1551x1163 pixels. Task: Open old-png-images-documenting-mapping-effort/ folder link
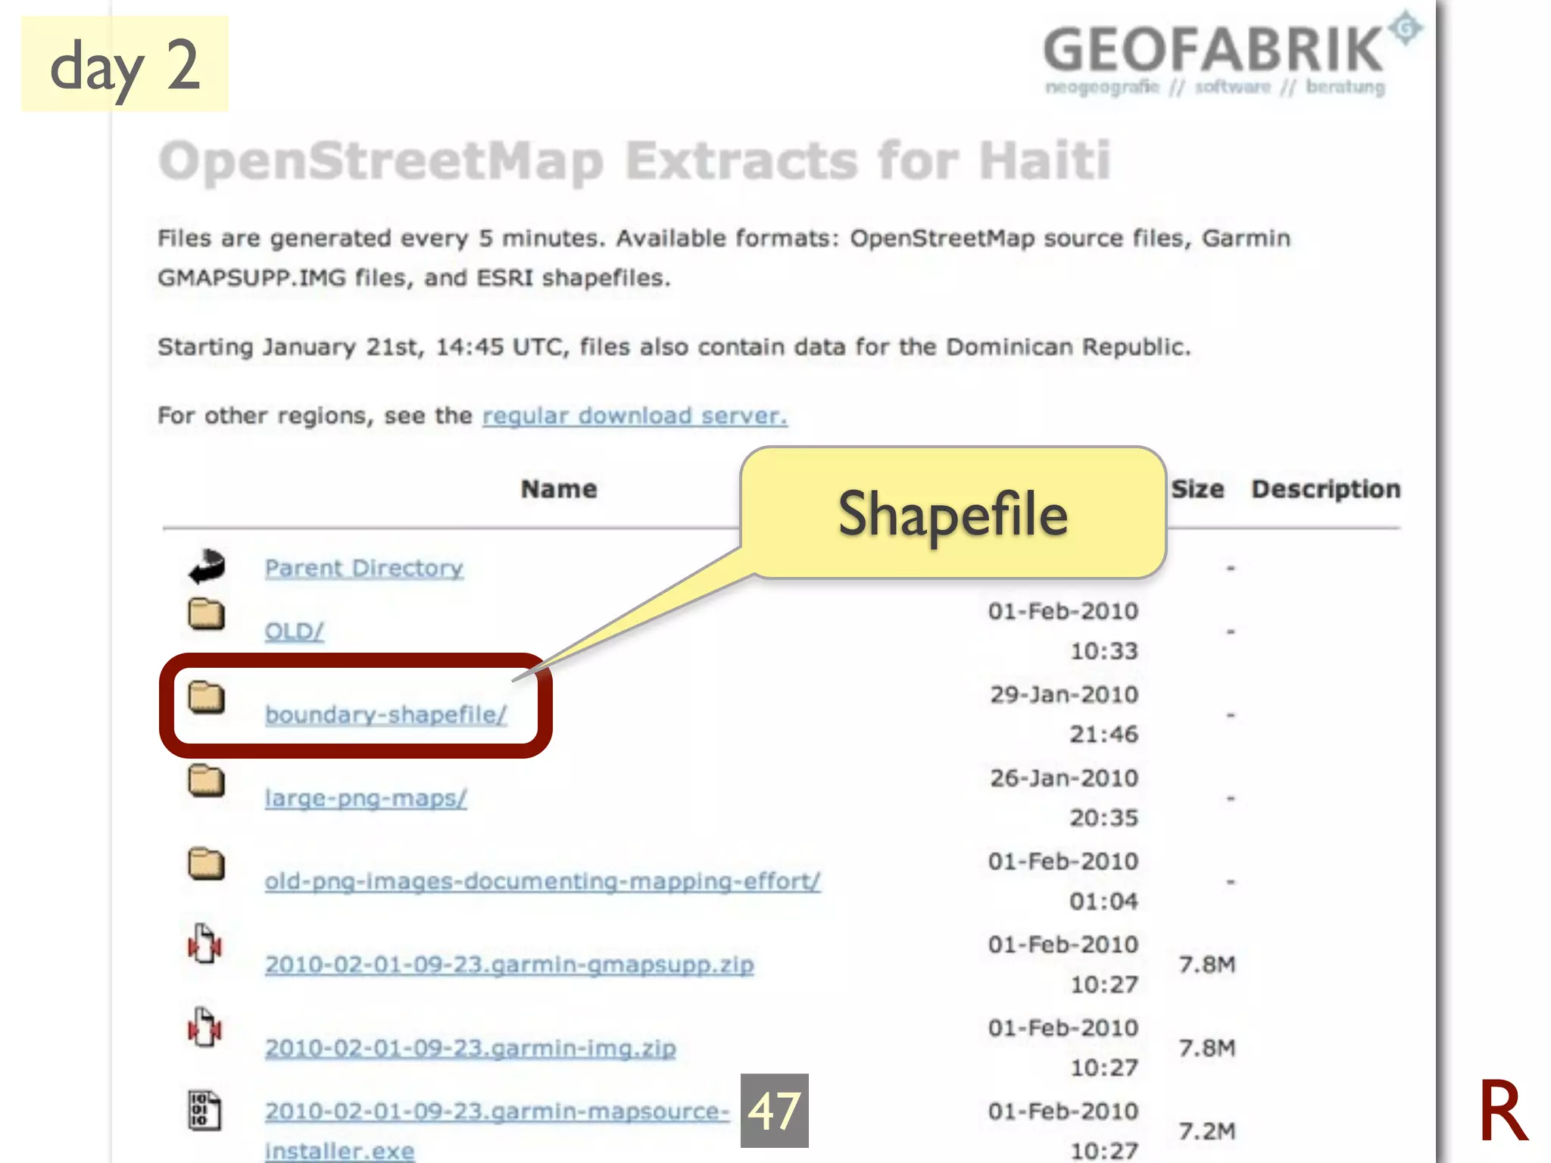tap(542, 881)
